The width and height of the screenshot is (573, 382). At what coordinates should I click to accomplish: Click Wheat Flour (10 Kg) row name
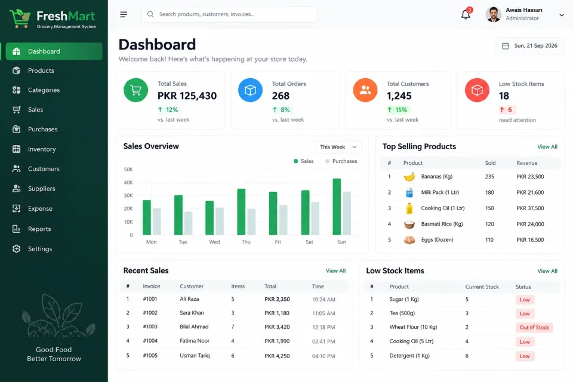pos(413,327)
